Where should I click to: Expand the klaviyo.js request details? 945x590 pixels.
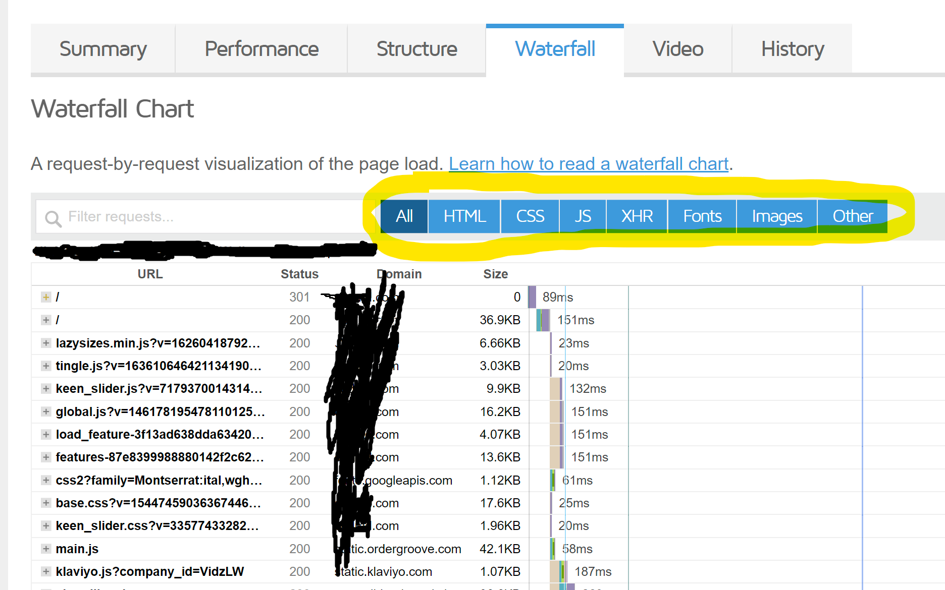coord(46,571)
